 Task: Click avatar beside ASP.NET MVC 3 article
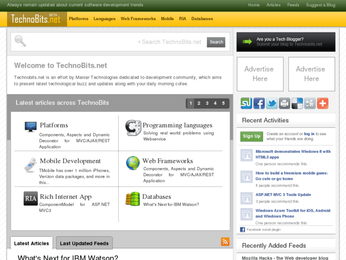click(x=247, y=198)
